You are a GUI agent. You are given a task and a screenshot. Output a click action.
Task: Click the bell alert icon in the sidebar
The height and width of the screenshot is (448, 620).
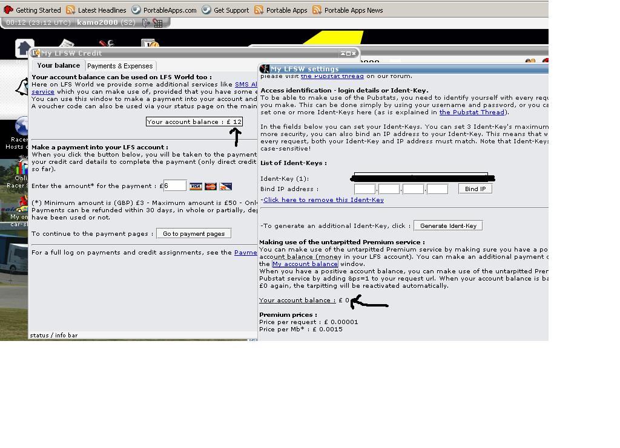(x=22, y=86)
